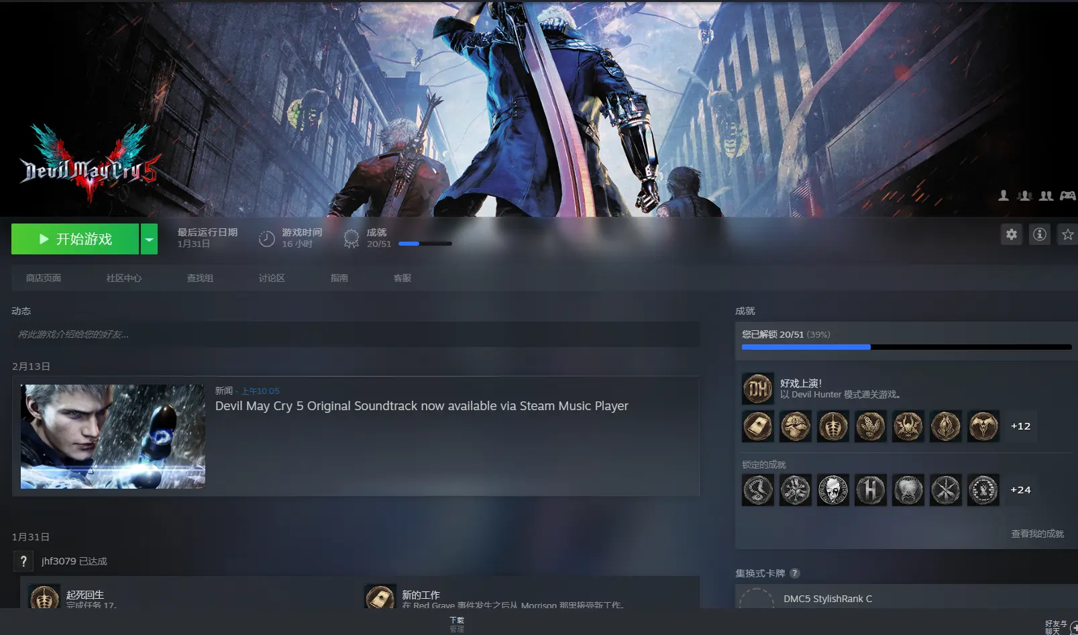Click the controller support icon
1078x635 pixels.
[1067, 195]
